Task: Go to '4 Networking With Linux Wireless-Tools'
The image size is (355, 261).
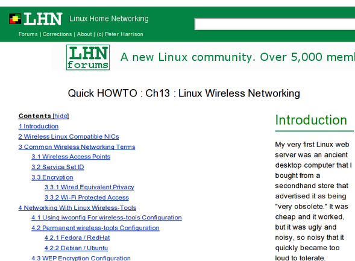Action: coord(77,208)
